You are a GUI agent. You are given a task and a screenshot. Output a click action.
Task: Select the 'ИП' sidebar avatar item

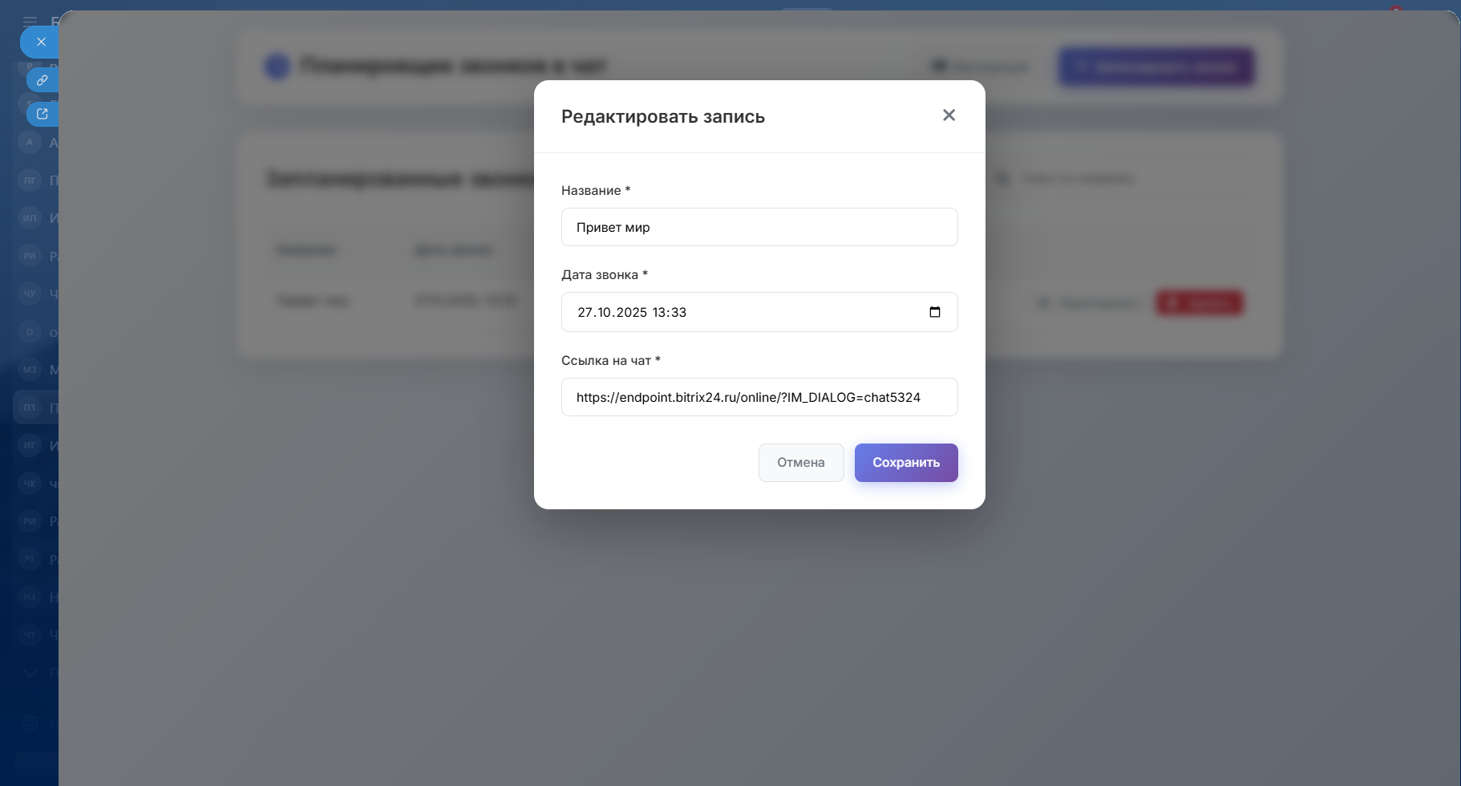(x=30, y=218)
